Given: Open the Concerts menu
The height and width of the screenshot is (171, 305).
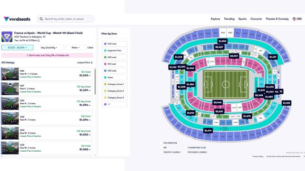Looking at the screenshot, I should coord(256,19).
